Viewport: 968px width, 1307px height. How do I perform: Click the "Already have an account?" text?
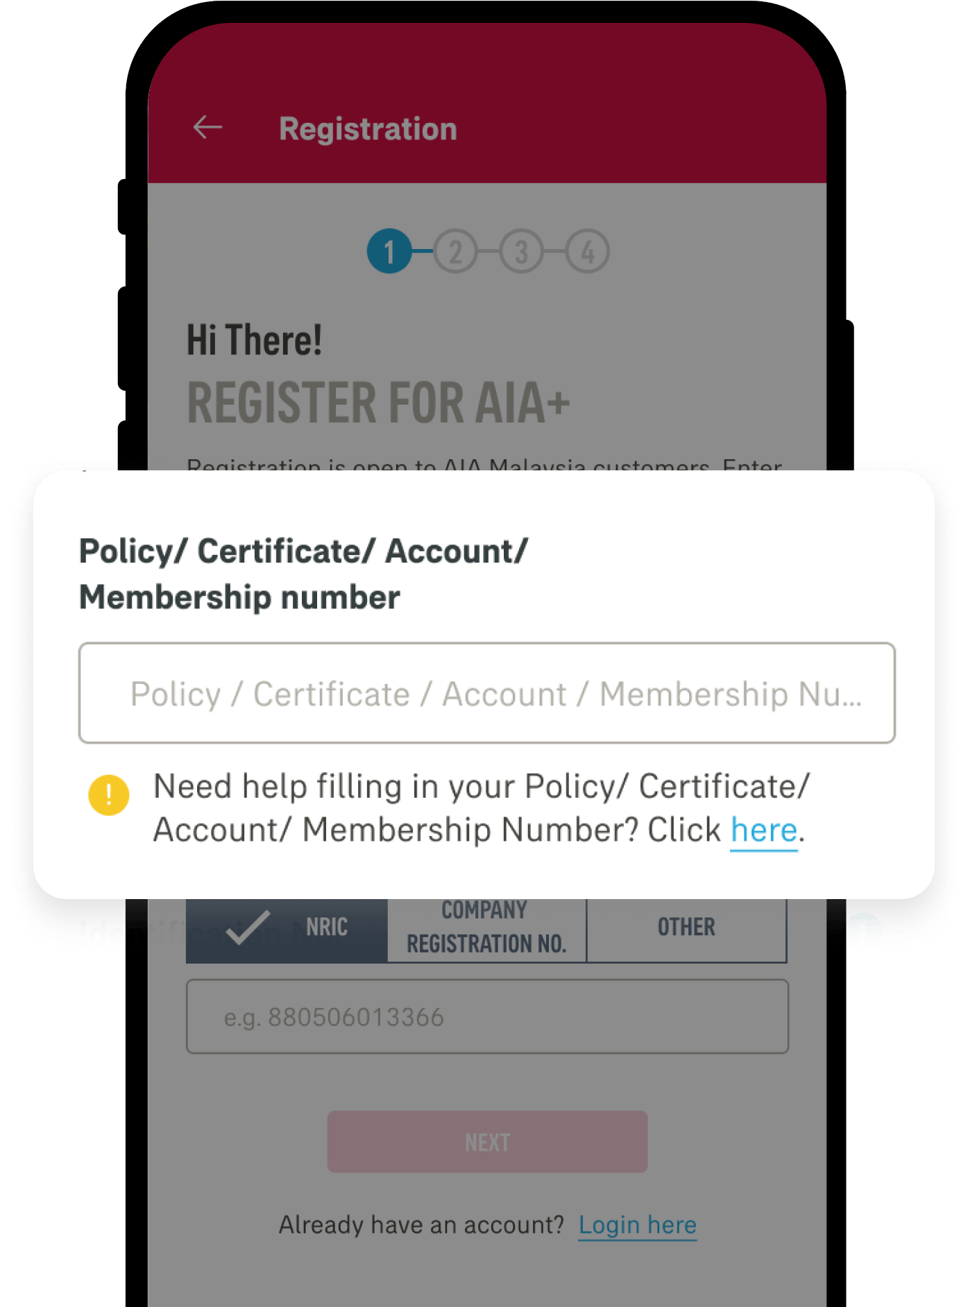tap(421, 1225)
